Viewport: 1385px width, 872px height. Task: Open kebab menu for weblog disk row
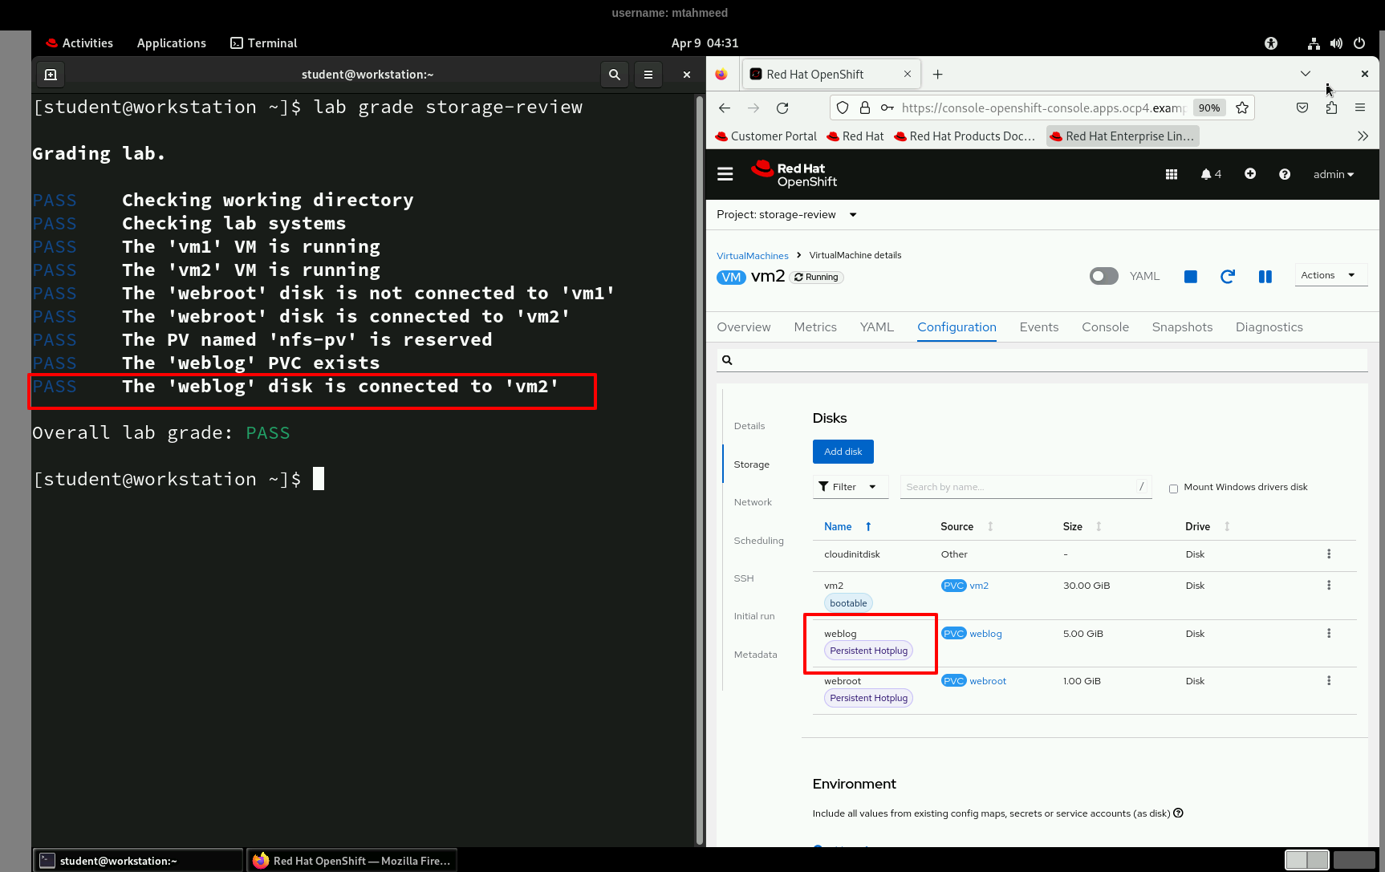(x=1329, y=634)
